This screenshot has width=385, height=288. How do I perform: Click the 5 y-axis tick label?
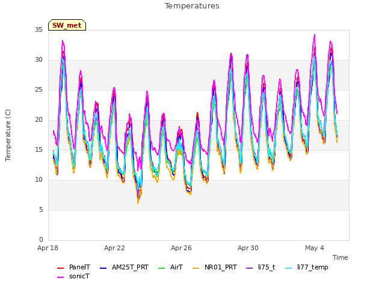pyautogui.click(x=41, y=210)
